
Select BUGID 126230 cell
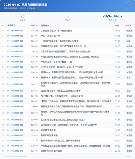(34, 77)
